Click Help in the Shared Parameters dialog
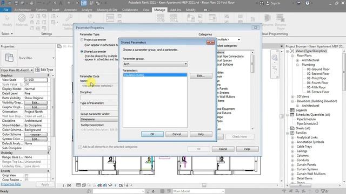 pyautogui.click(x=201, y=134)
